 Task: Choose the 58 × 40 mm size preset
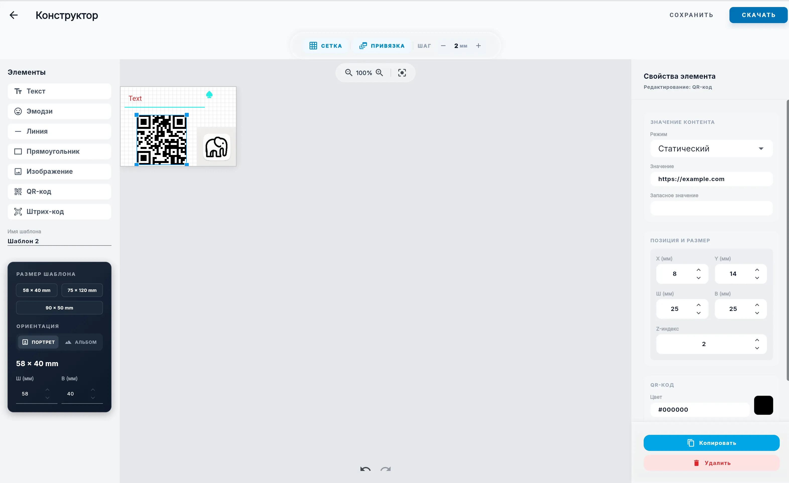pos(36,290)
